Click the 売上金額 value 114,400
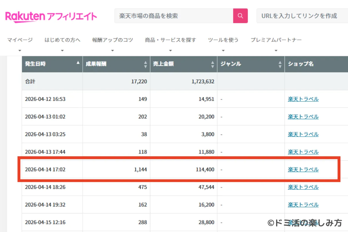Screen dimensions: 348x232 (205, 169)
